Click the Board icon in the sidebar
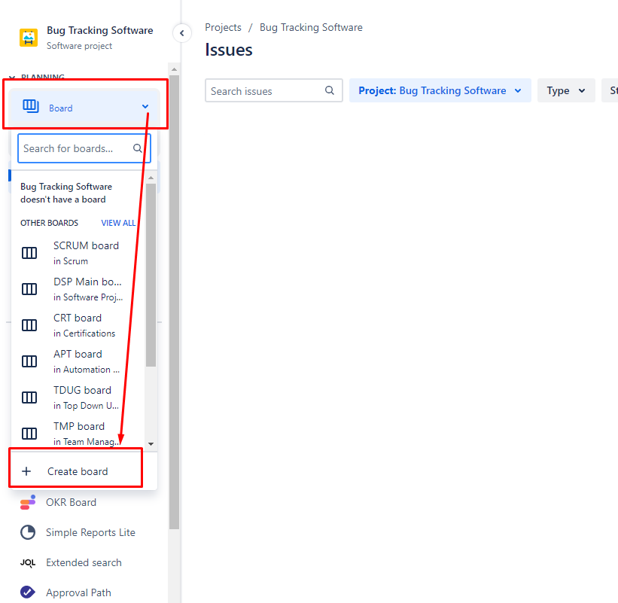Screen dimensions: 618x603 [31, 106]
